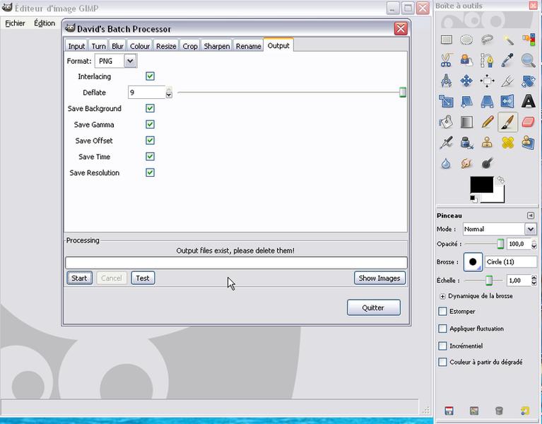Viewport: 542px width, 424px height.
Task: Select the Heal bandage tool
Action: [x=508, y=142]
